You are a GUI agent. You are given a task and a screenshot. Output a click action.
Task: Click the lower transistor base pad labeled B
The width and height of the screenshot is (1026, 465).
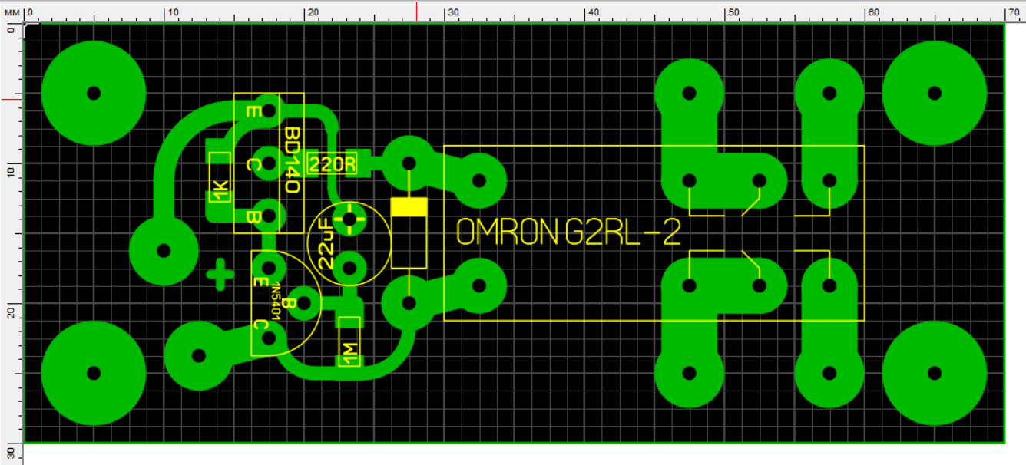click(x=303, y=302)
